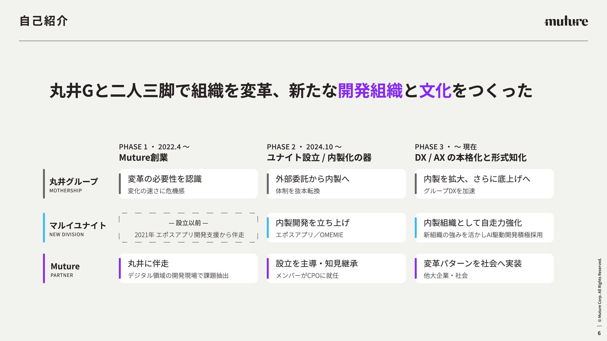Click the — 設立以前 — label
This screenshot has height=341, width=607.
click(188, 223)
